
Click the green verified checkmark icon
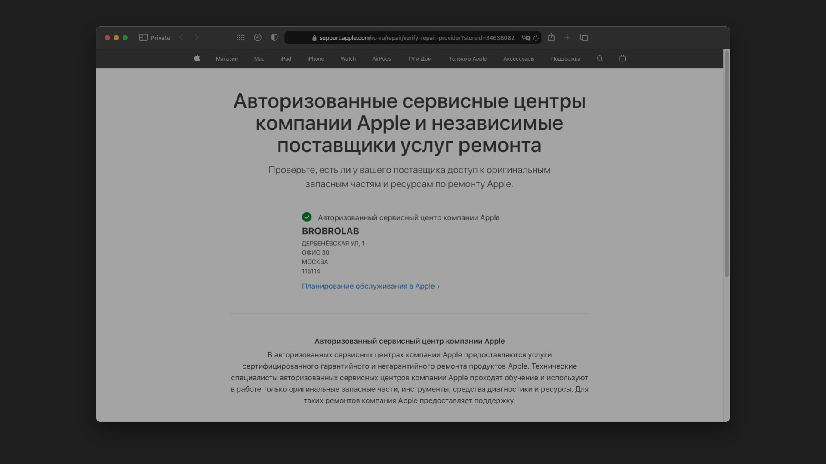click(307, 217)
